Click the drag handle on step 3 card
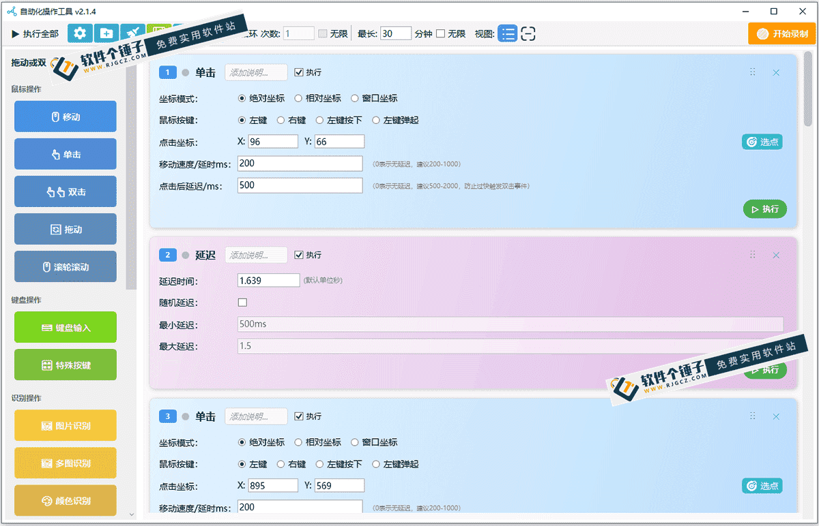This screenshot has height=526, width=819. [753, 416]
